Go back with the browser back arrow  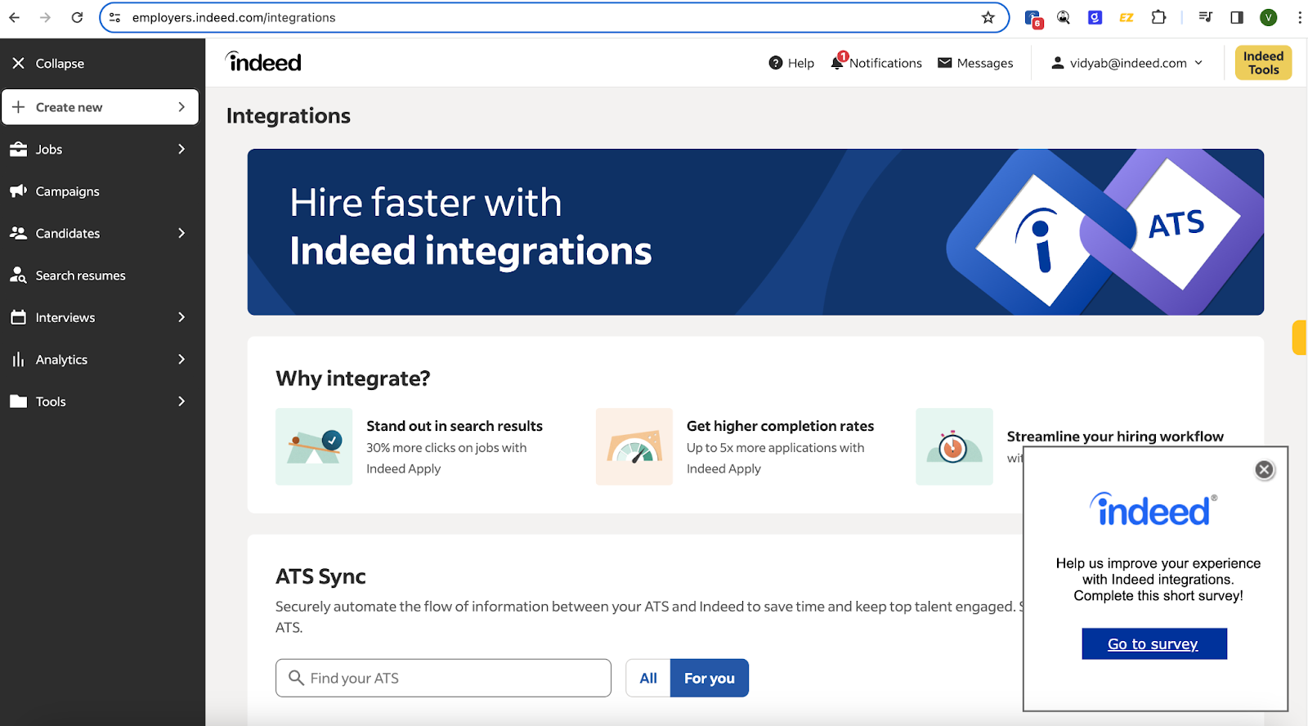pyautogui.click(x=15, y=17)
